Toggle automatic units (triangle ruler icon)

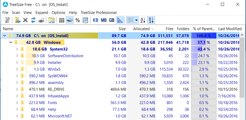click(120, 20)
